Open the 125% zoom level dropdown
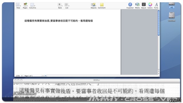183x103 pixels. coord(19,76)
